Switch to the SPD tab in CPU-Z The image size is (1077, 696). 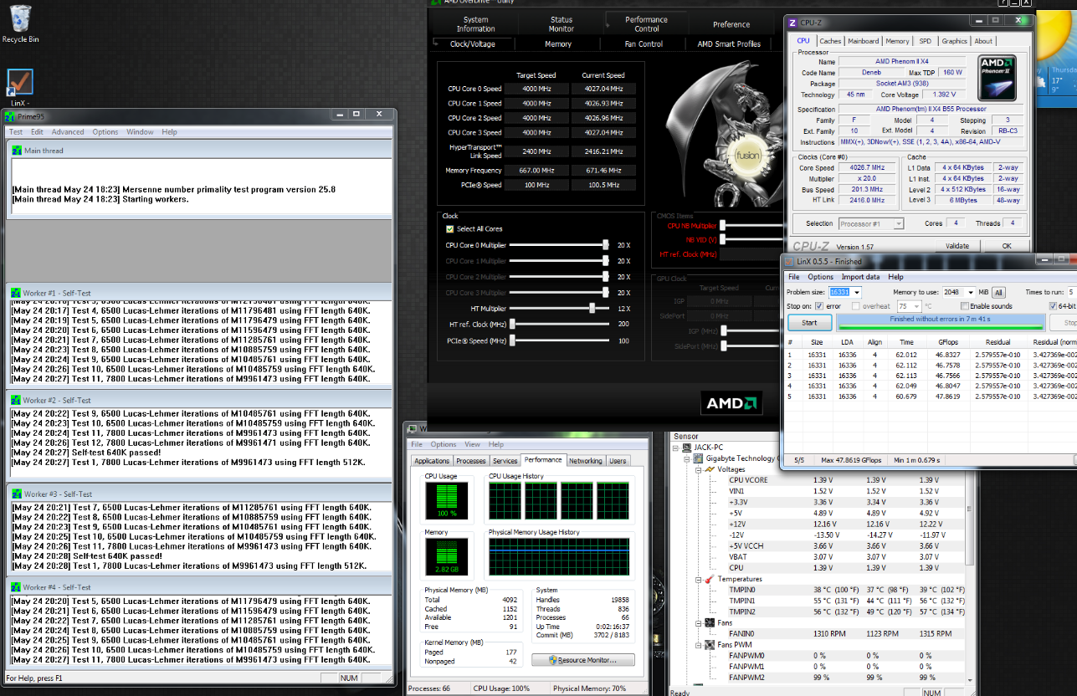tap(925, 41)
